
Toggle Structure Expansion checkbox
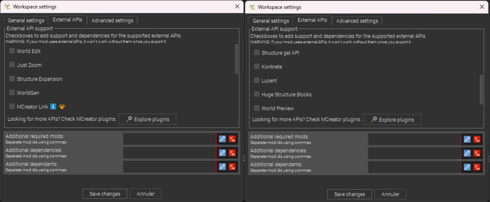pos(12,78)
